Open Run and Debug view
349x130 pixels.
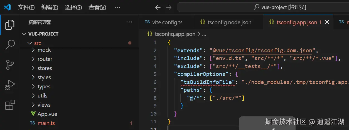[x=10, y=85]
